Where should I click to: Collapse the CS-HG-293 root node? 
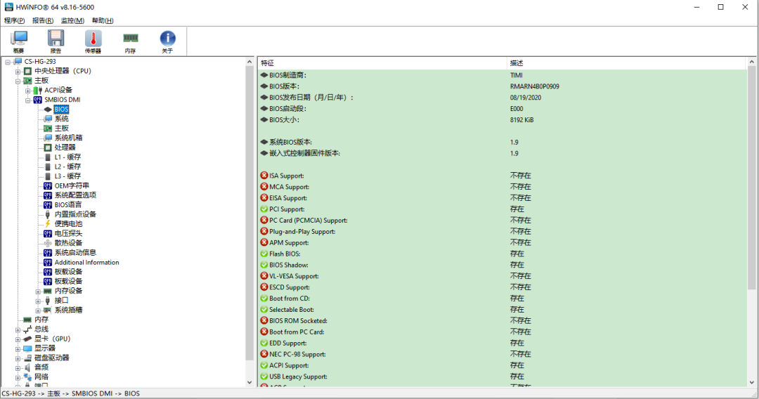pos(8,62)
